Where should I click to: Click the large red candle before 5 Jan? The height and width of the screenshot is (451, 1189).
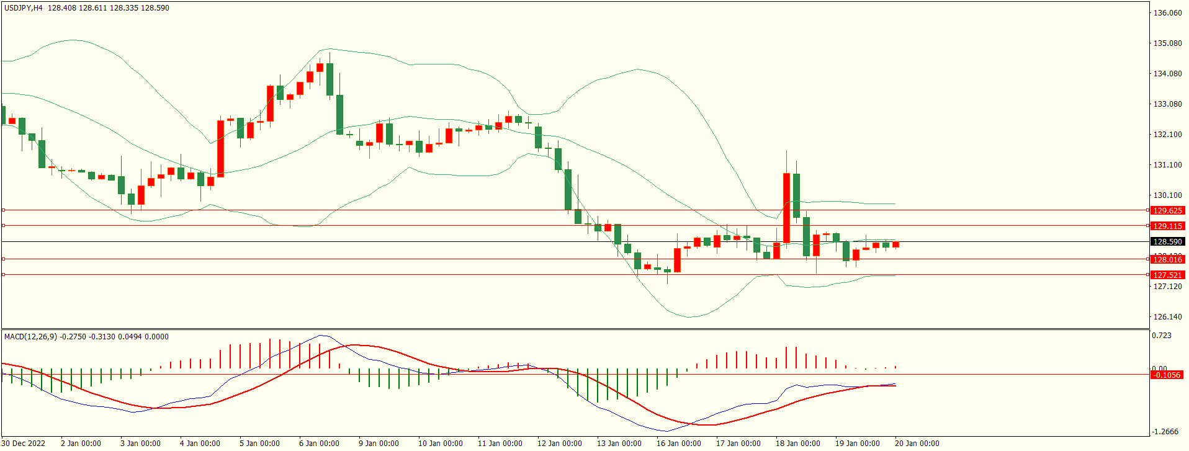(220, 149)
